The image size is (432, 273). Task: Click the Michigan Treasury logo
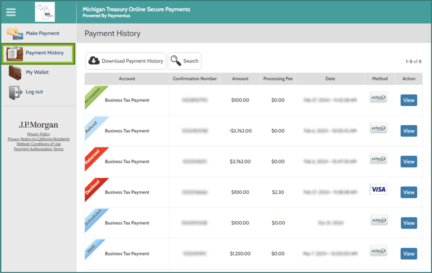[x=45, y=12]
